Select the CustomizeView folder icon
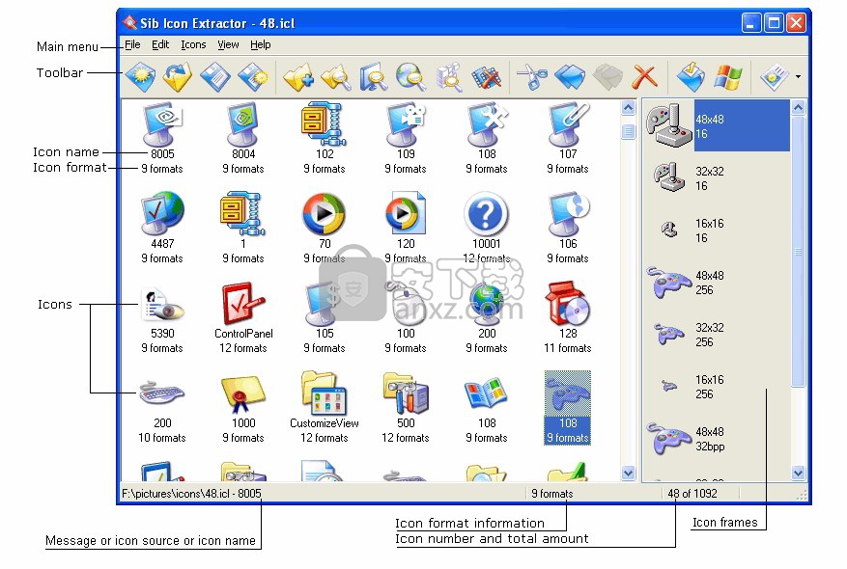This screenshot has width=847, height=569. pyautogui.click(x=325, y=407)
